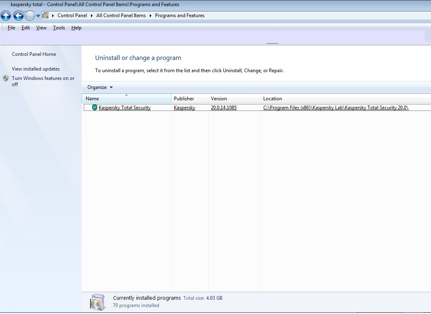Expand the arrow after All Control Panel Items
Image resolution: width=431 pixels, height=314 pixels.
coord(151,15)
